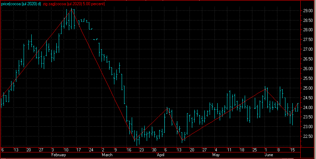Image resolution: width=316 pixels, height=159 pixels.
Task: Click zig zag peak near 24.00 in April
Action: (167, 109)
